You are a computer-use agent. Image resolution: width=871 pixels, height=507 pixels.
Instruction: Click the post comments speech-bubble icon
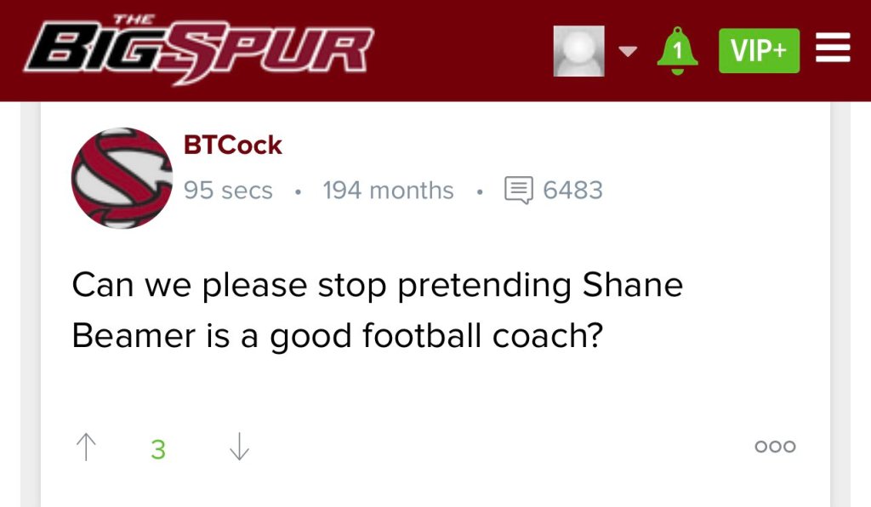tap(518, 190)
